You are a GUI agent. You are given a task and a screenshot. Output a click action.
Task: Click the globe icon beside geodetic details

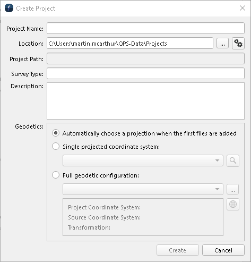pos(233,204)
